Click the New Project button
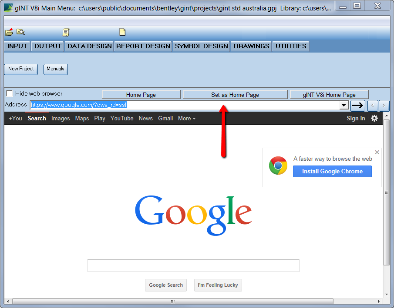Viewport: 394px width, 308px height. click(x=21, y=69)
